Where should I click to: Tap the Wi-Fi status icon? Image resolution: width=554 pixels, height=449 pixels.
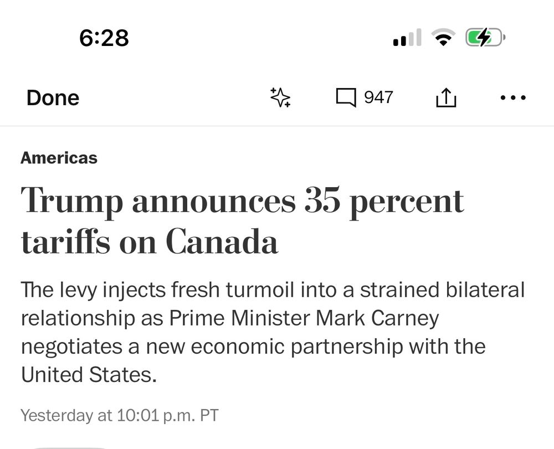(x=443, y=38)
